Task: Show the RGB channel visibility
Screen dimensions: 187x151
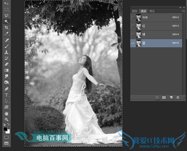Action: (x=133, y=17)
